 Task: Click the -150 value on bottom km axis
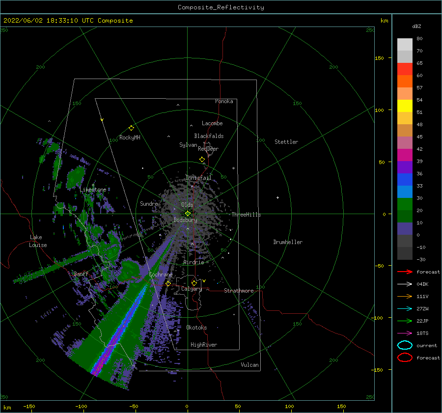tap(29, 406)
